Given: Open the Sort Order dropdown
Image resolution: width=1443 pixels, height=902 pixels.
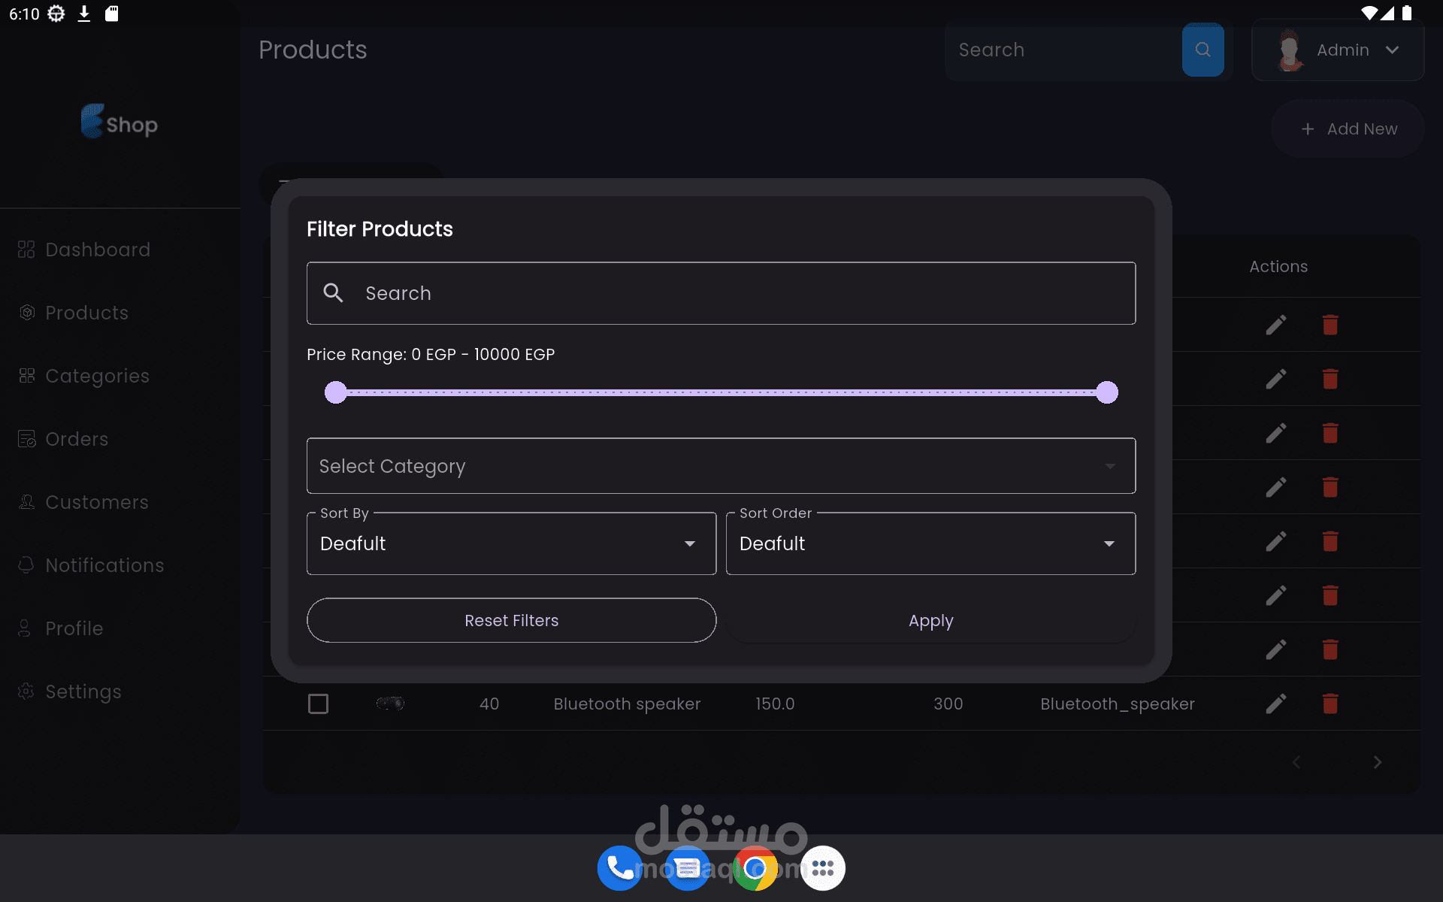Looking at the screenshot, I should 930,543.
